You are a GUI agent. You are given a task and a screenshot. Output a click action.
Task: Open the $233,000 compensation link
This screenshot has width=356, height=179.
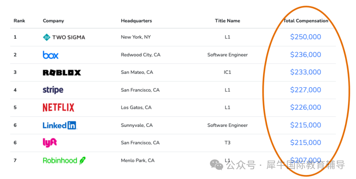pyautogui.click(x=306, y=72)
